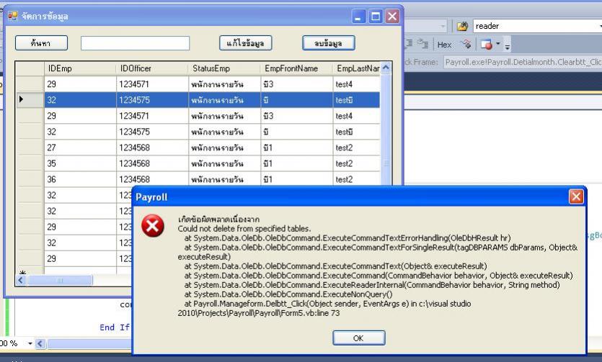602x362 pixels.
Task: Click the breakpoints window icon in debug toolbar
Action: (x=487, y=45)
